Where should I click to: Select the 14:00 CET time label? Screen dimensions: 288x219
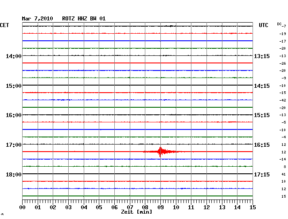tap(14, 56)
